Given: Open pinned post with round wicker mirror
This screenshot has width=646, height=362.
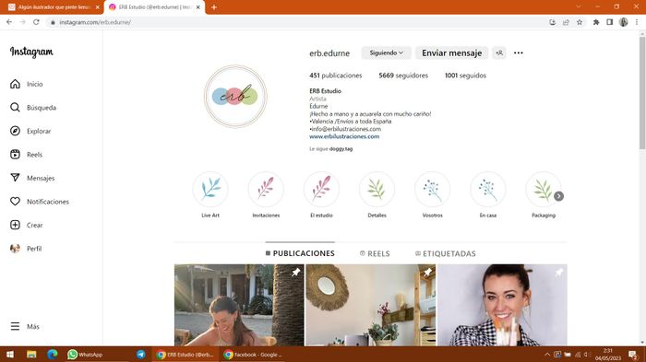Looking at the screenshot, I should 370,305.
